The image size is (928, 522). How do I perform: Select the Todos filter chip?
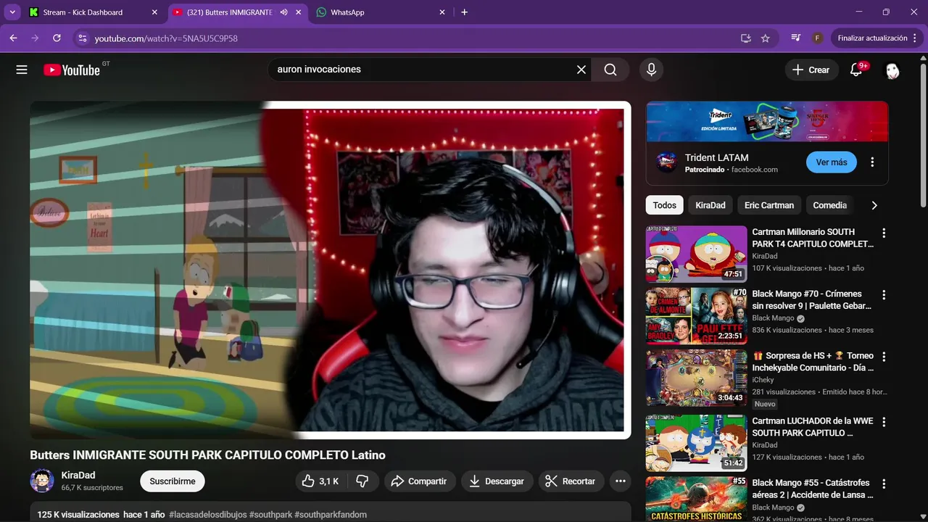(664, 205)
